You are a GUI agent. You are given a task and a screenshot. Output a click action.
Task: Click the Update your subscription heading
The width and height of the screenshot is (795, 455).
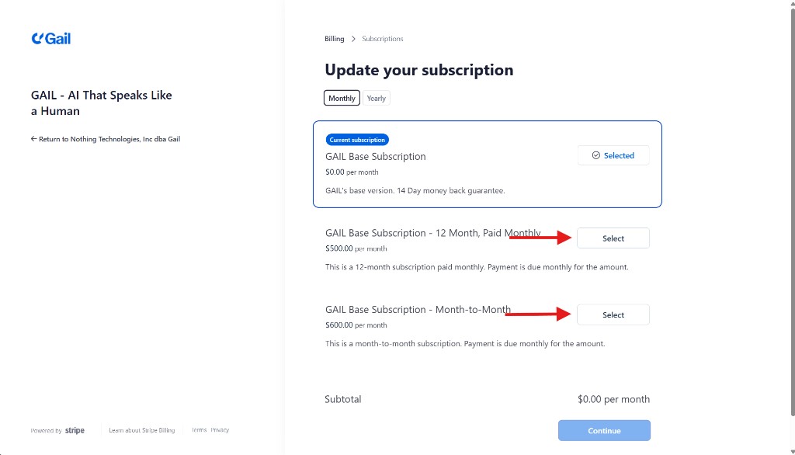[418, 70]
